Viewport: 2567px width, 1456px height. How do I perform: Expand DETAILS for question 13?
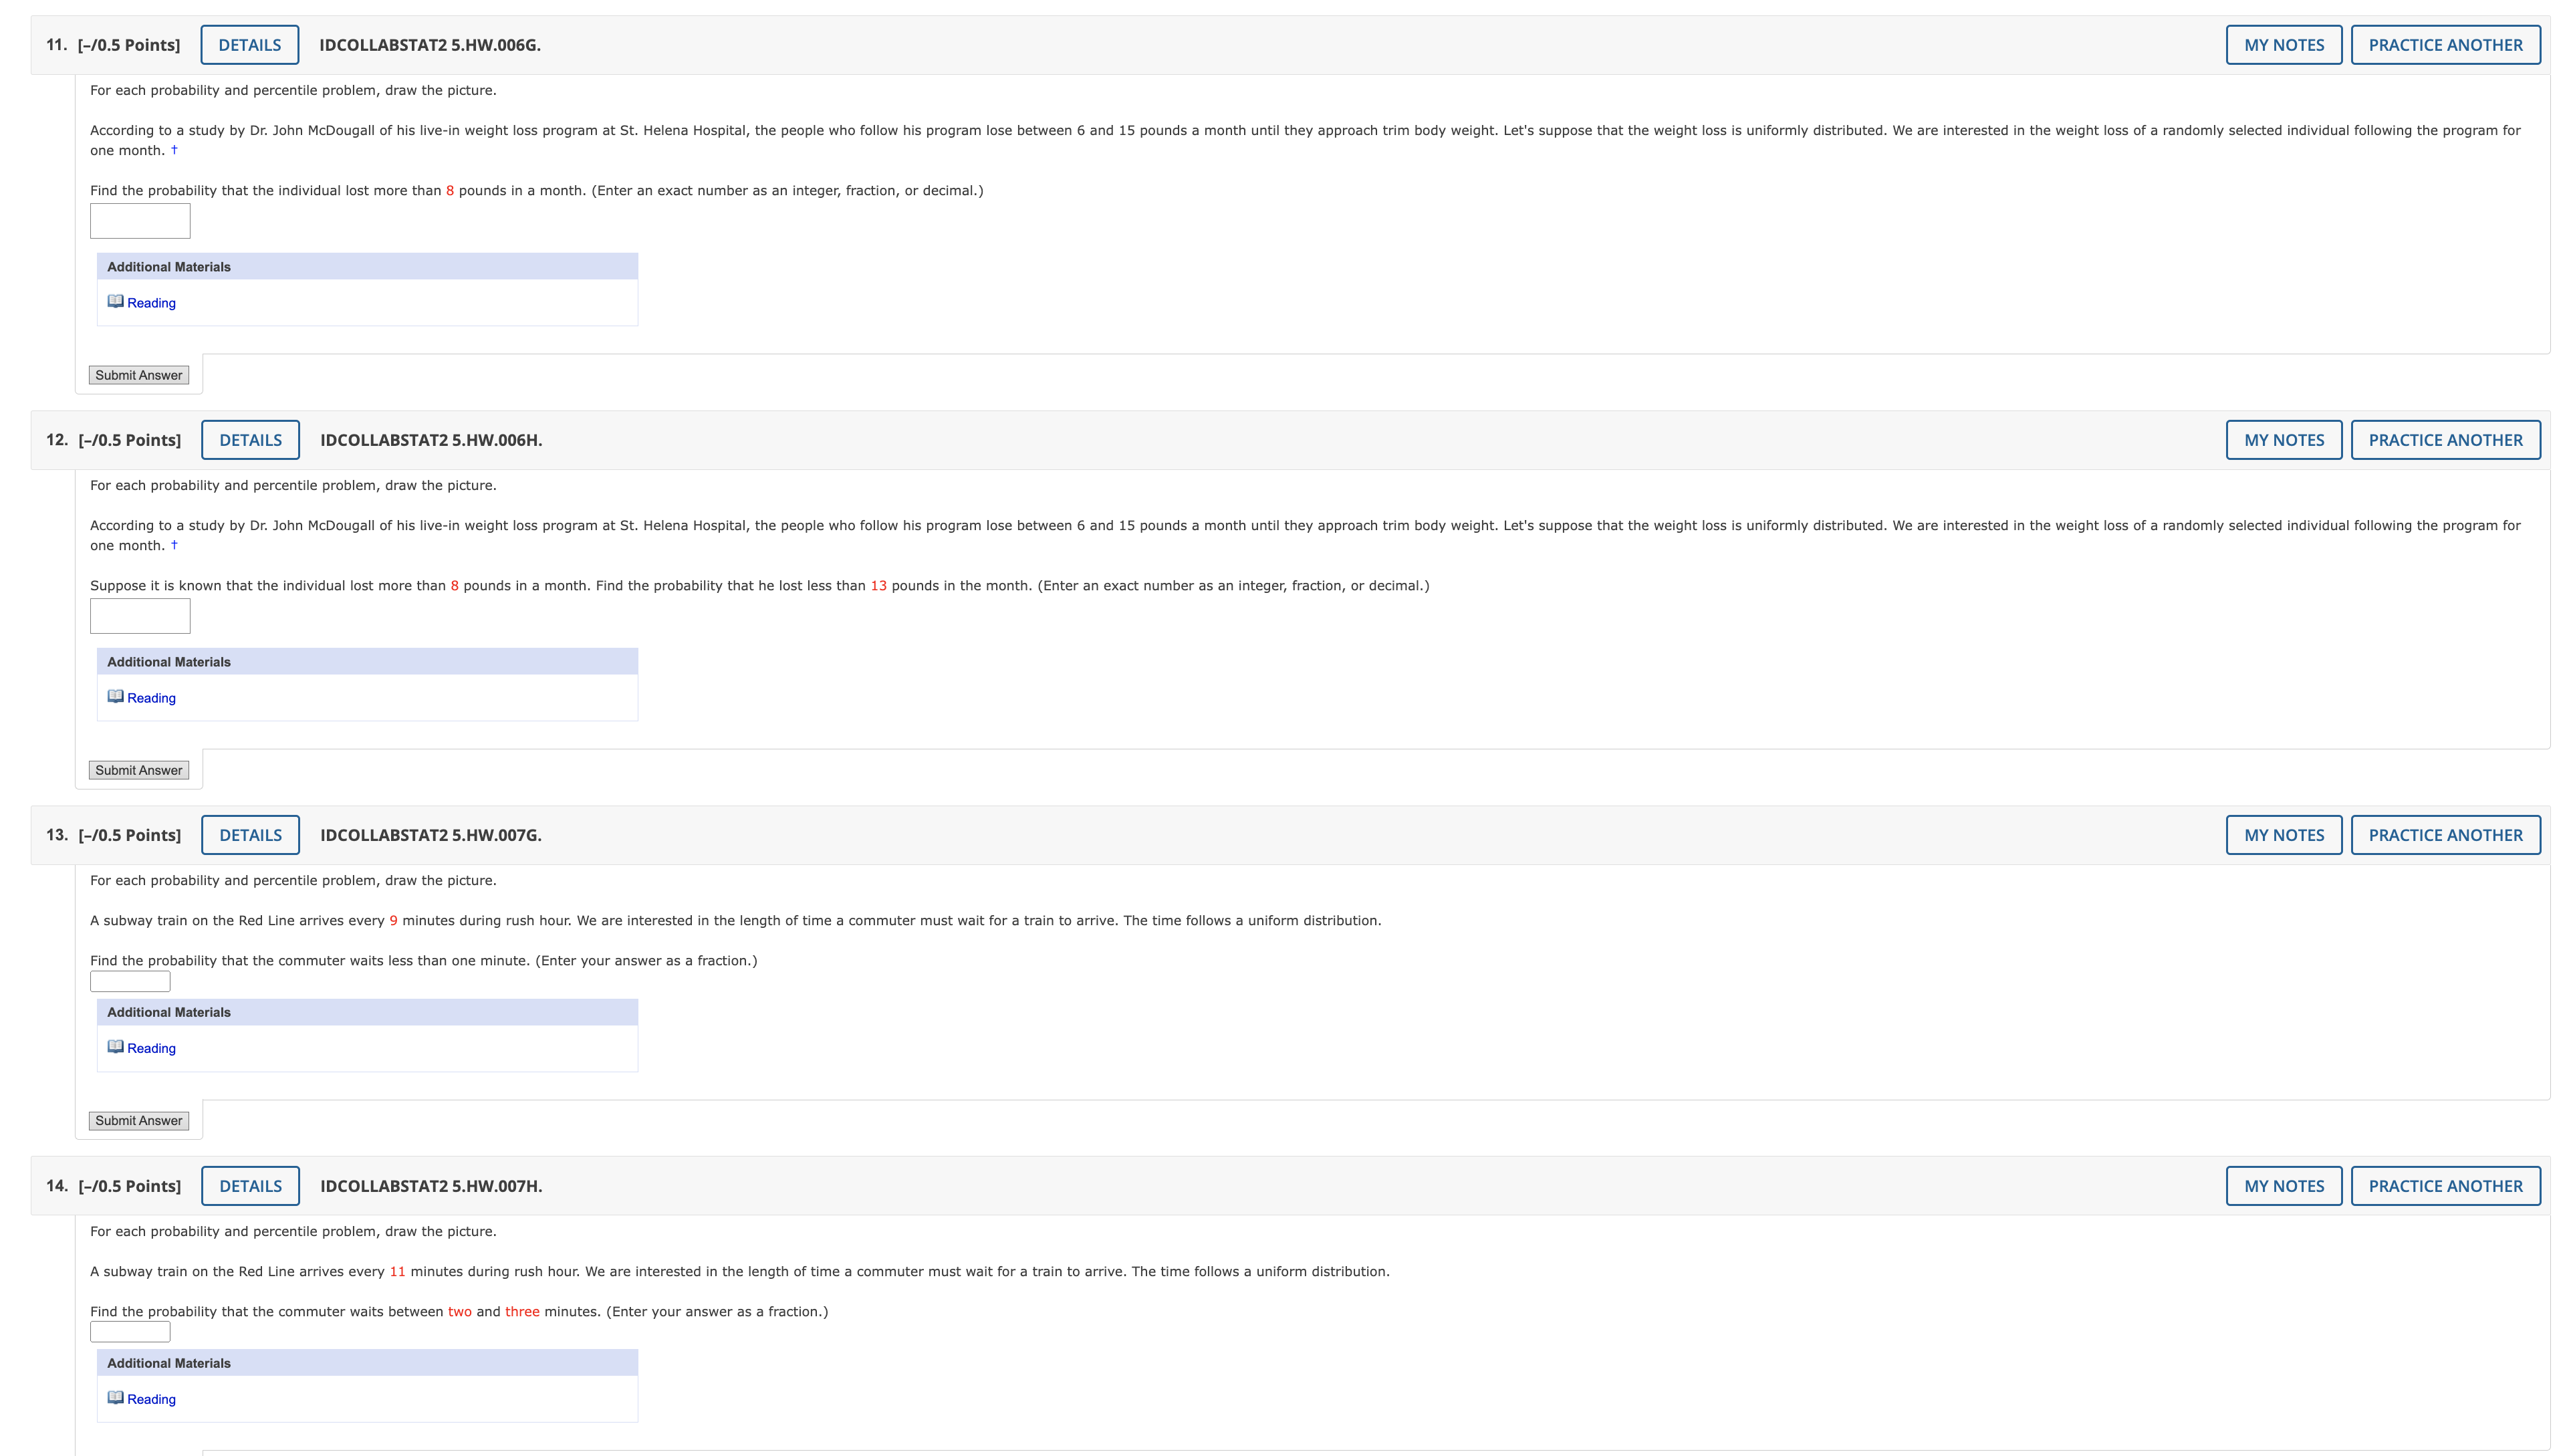point(250,835)
